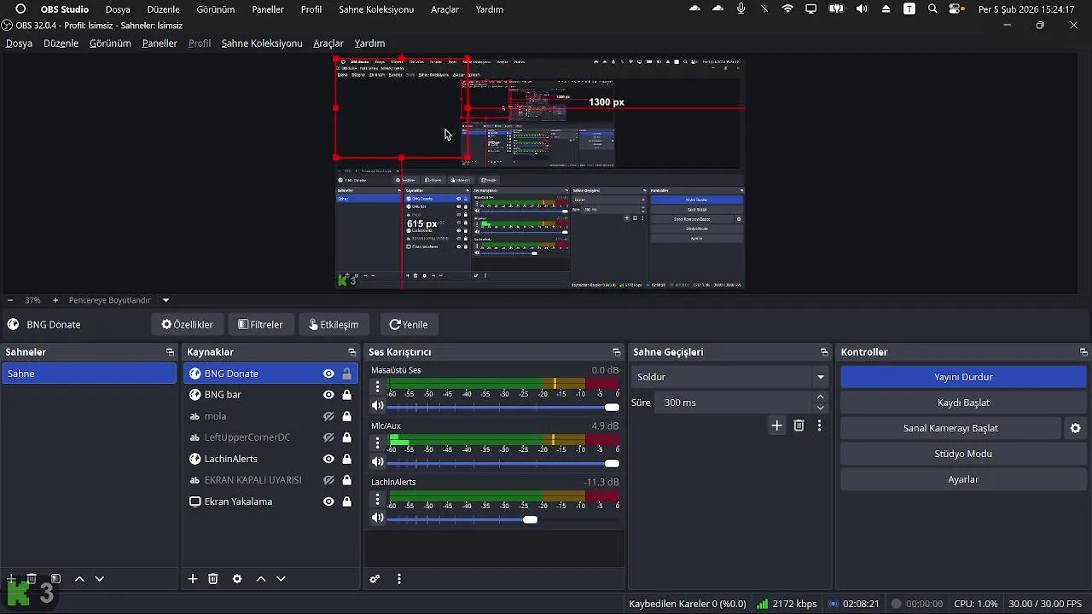The width and height of the screenshot is (1092, 614).
Task: Zoom in preview with plus icon
Action: pyautogui.click(x=55, y=300)
